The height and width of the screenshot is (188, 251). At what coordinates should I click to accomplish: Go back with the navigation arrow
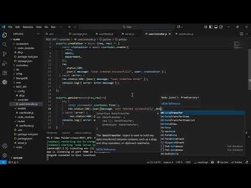(70, 27)
